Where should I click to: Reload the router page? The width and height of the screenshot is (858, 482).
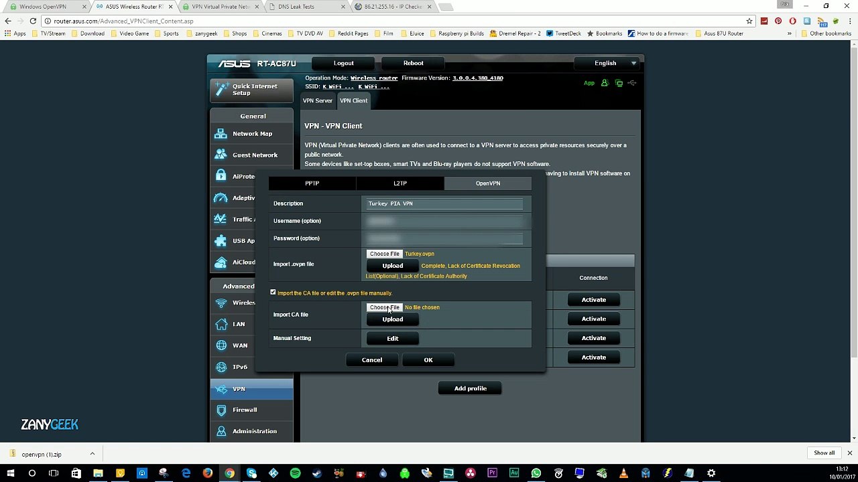pyautogui.click(x=33, y=21)
